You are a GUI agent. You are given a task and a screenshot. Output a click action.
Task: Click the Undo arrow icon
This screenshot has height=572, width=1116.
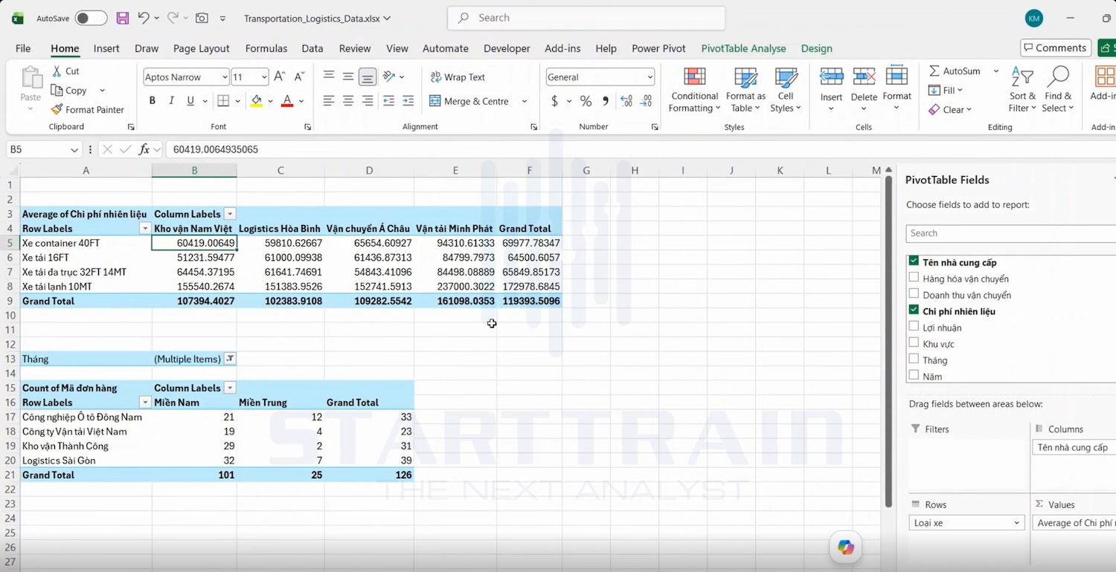(x=144, y=18)
